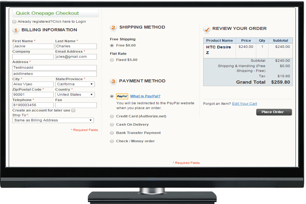The height and width of the screenshot is (204, 306).
Task: Click the HTC Desire Z product name
Action: (218, 50)
